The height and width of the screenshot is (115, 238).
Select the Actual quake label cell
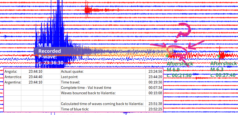coord(72,72)
